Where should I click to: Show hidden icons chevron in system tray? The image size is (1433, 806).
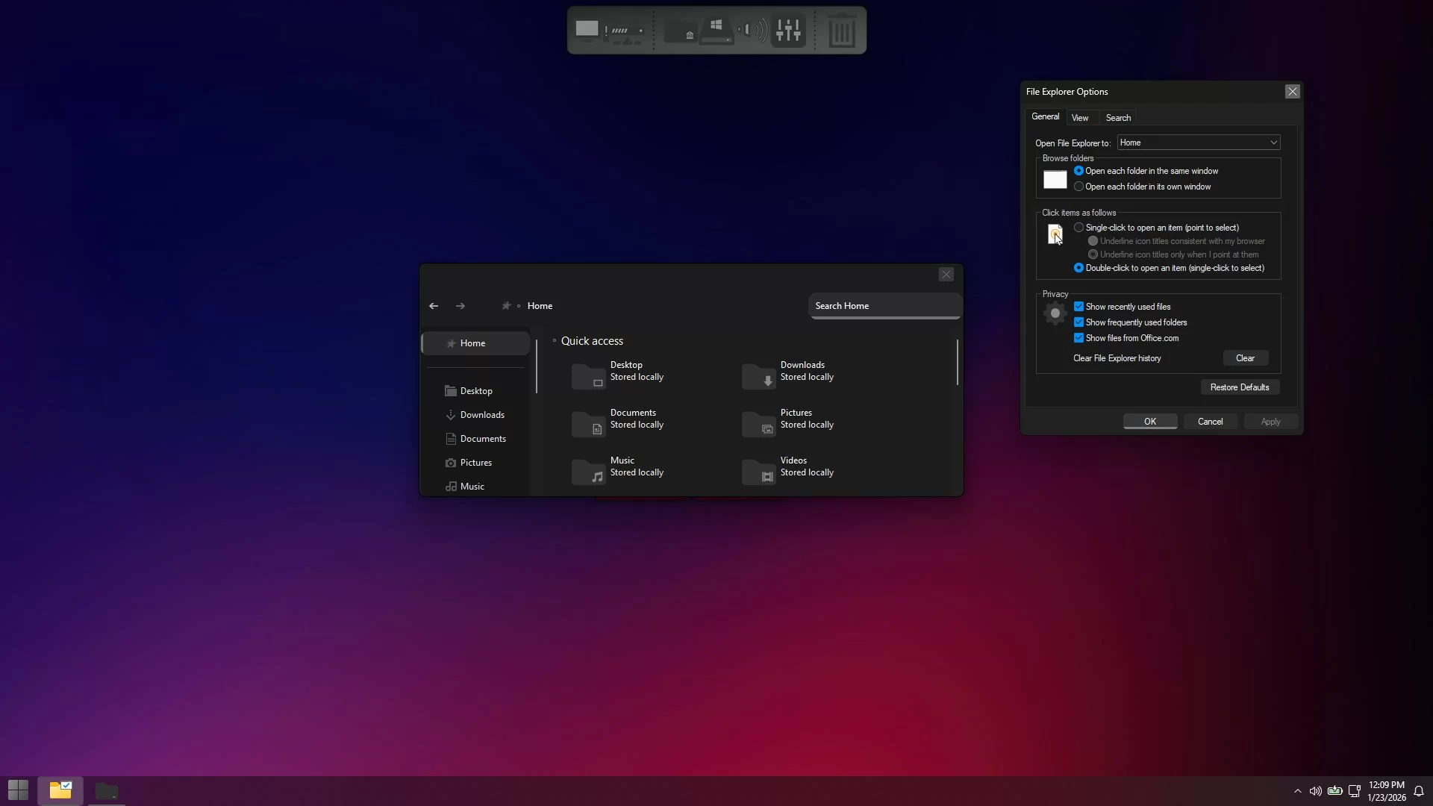pos(1297,791)
